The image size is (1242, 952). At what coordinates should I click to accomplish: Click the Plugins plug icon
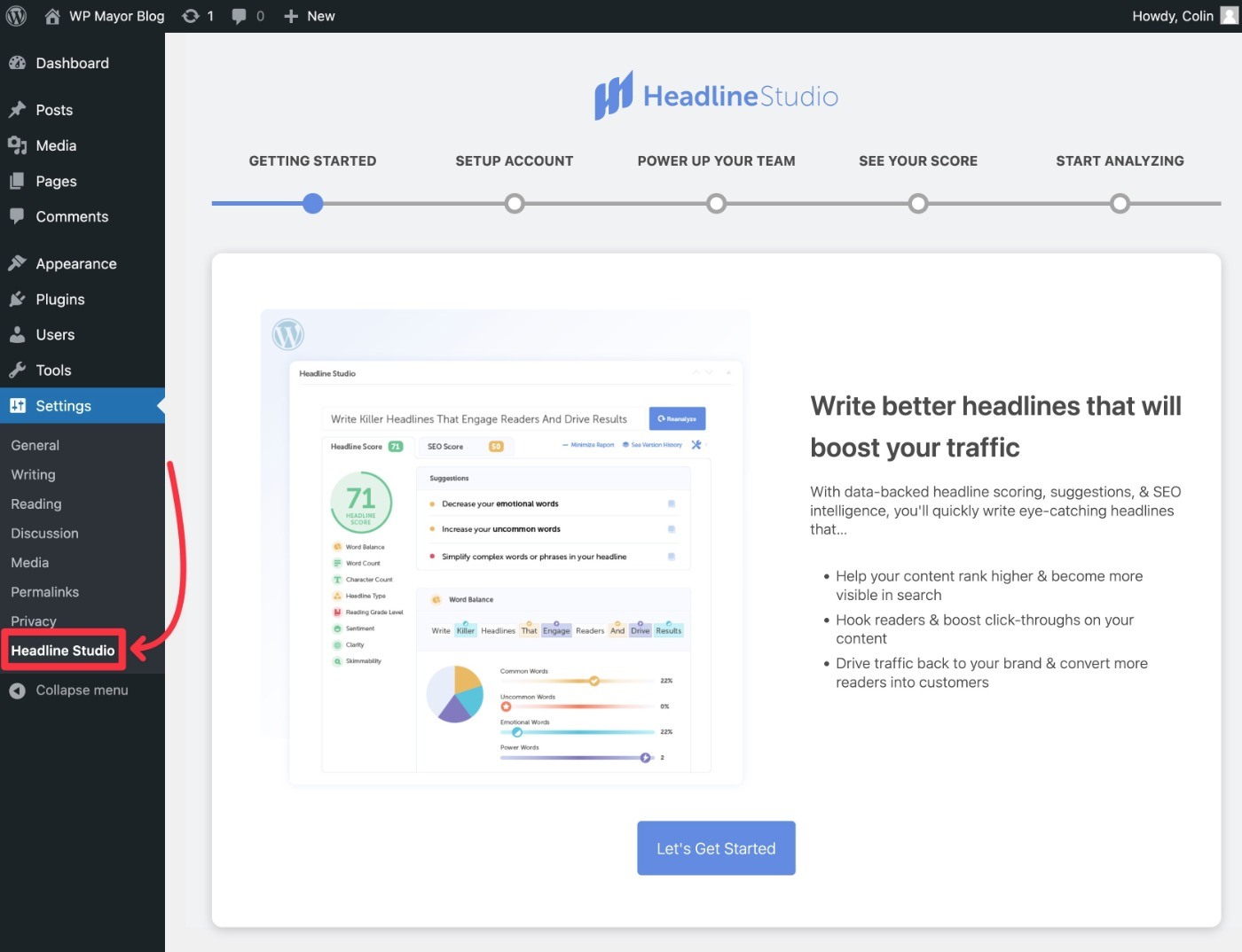(17, 299)
